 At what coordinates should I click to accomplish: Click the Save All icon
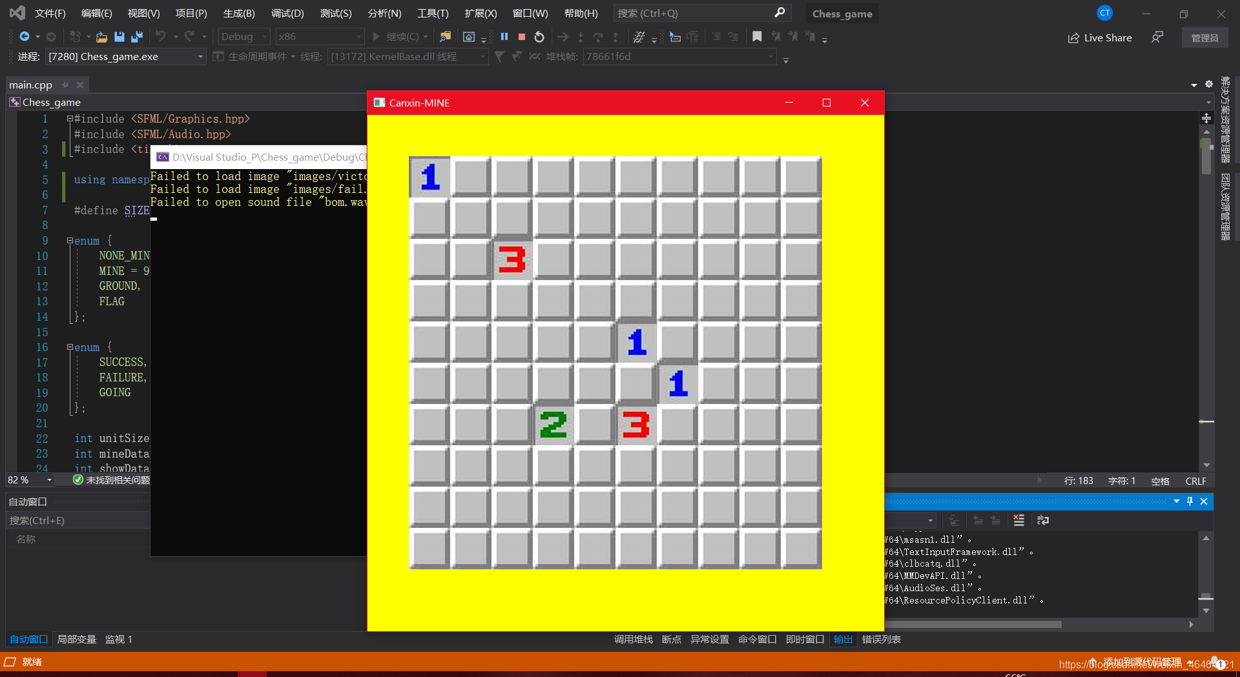(x=137, y=37)
